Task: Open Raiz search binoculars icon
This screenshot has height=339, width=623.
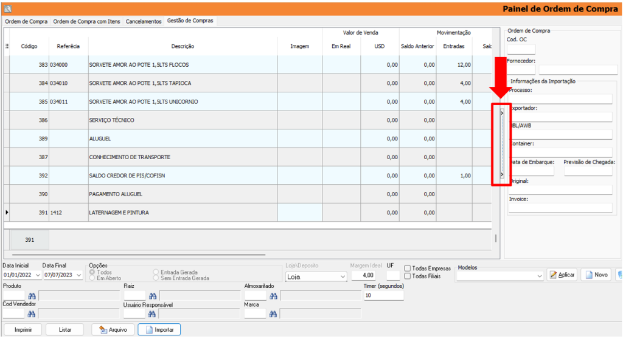Action: tap(153, 296)
